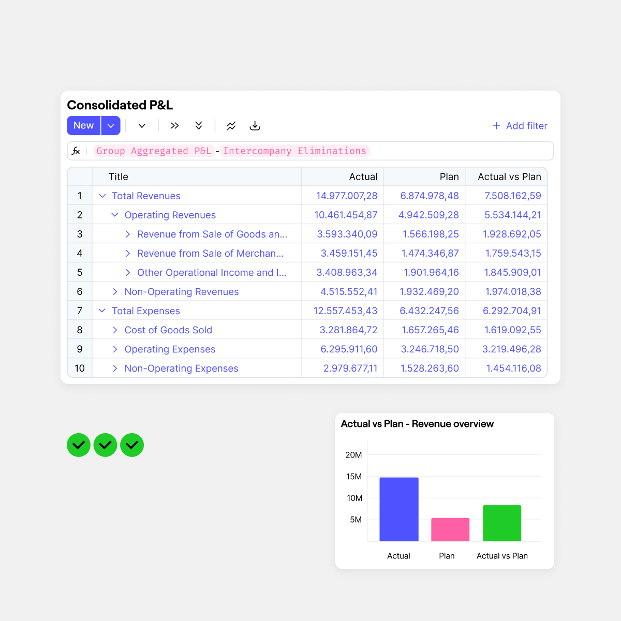Image resolution: width=621 pixels, height=621 pixels.
Task: Click the Plan column header
Action: point(449,177)
